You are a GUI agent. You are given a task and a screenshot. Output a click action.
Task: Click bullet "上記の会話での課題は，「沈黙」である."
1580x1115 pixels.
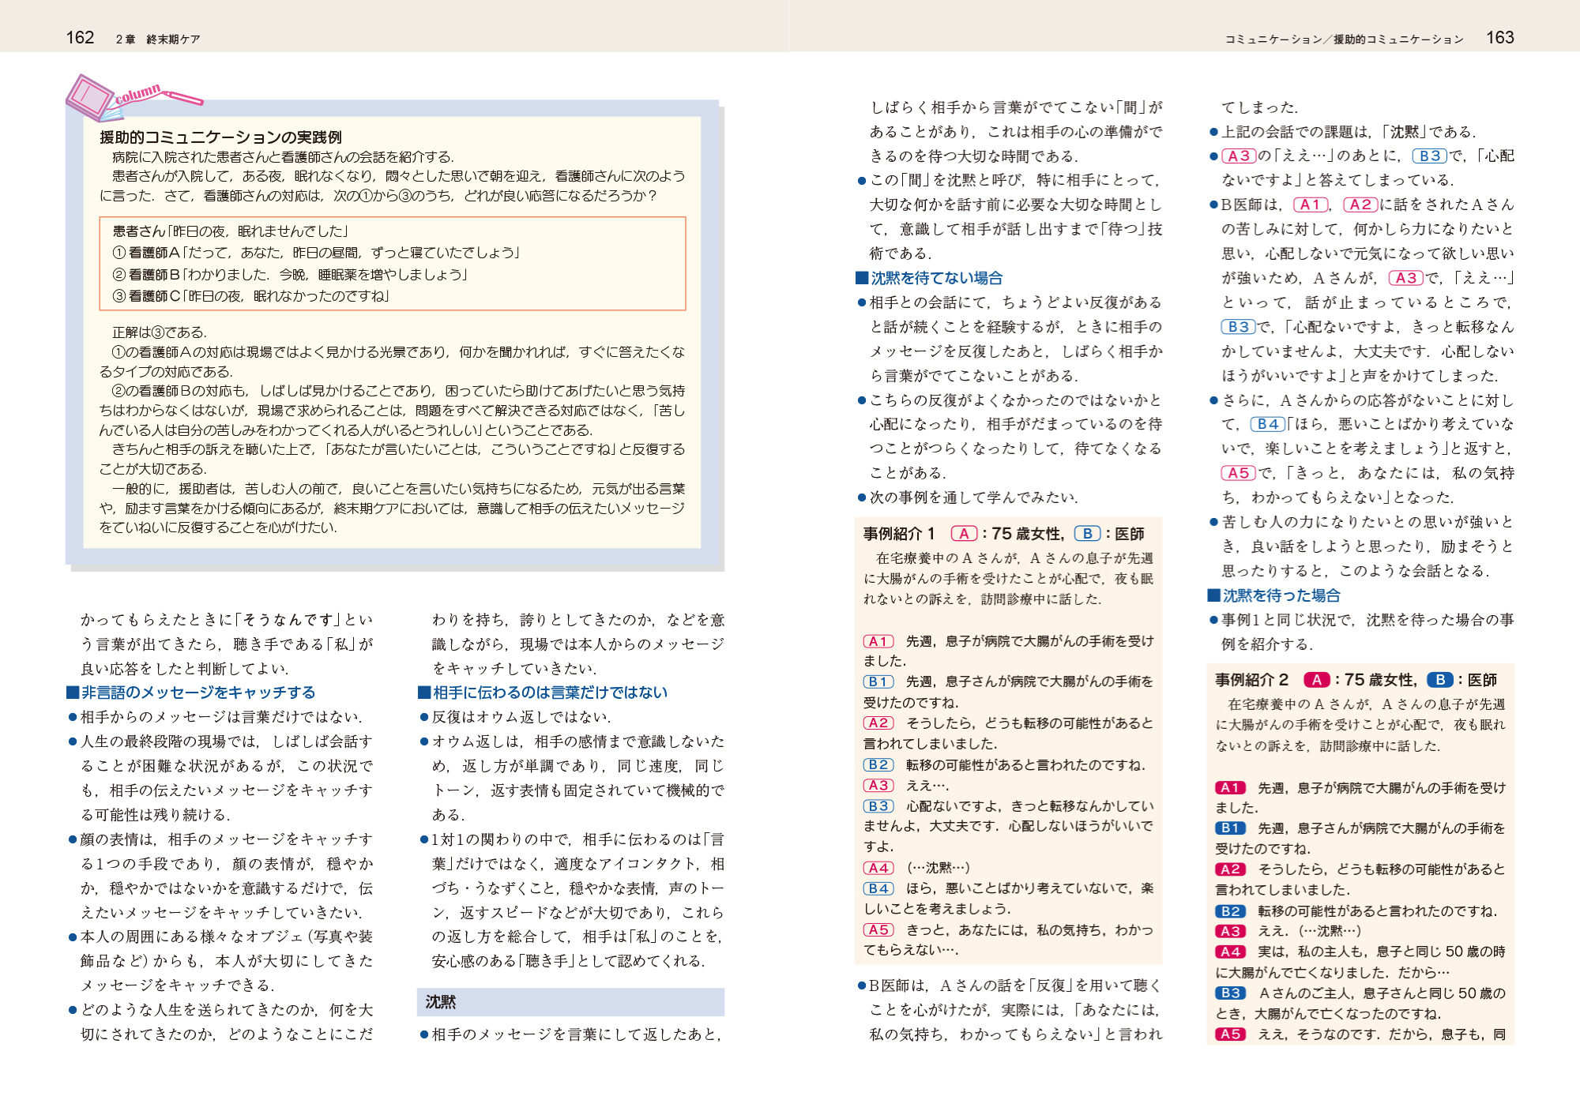point(1343,132)
